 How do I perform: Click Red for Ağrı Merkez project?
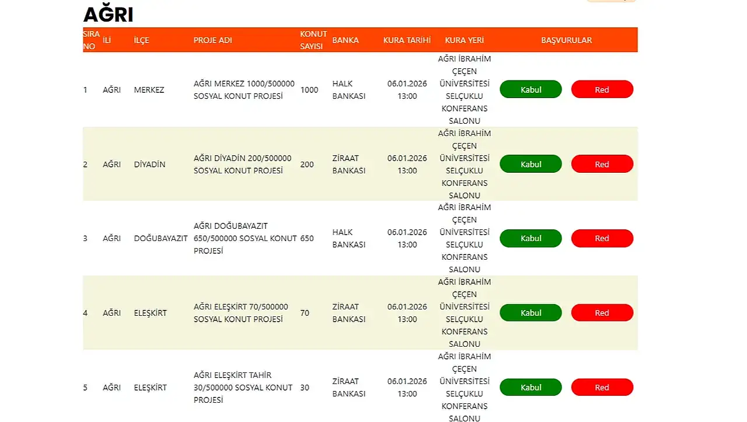pyautogui.click(x=602, y=89)
